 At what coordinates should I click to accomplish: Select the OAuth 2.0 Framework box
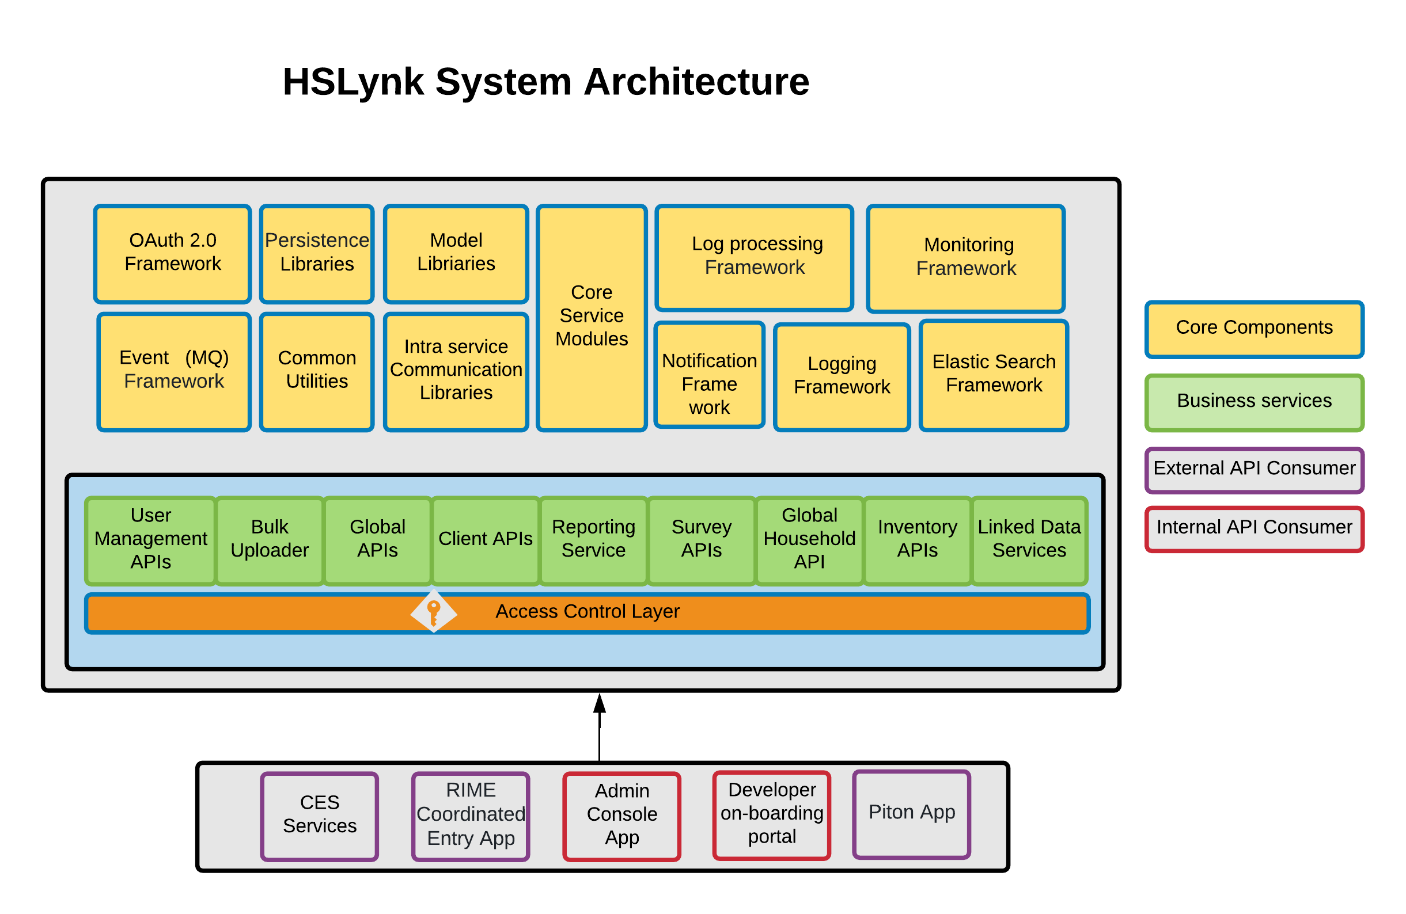(x=172, y=253)
